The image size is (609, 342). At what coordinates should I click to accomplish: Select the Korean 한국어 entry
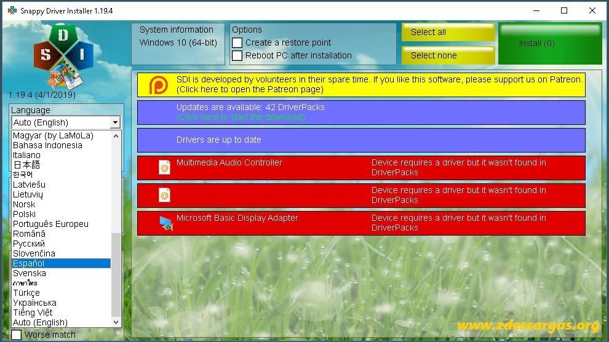point(62,175)
